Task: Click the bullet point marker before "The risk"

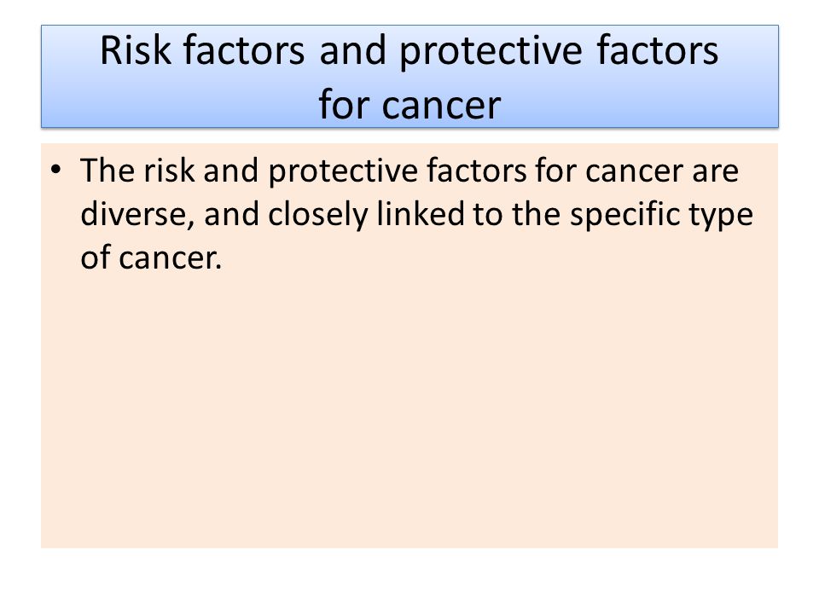Action: [x=56, y=171]
